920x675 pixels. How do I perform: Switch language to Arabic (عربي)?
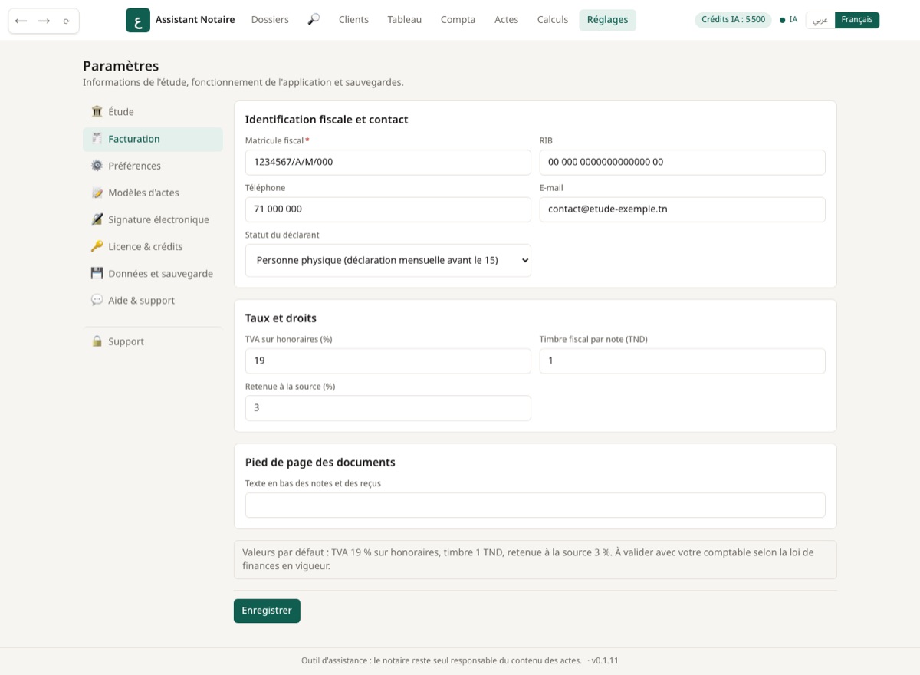coord(820,20)
